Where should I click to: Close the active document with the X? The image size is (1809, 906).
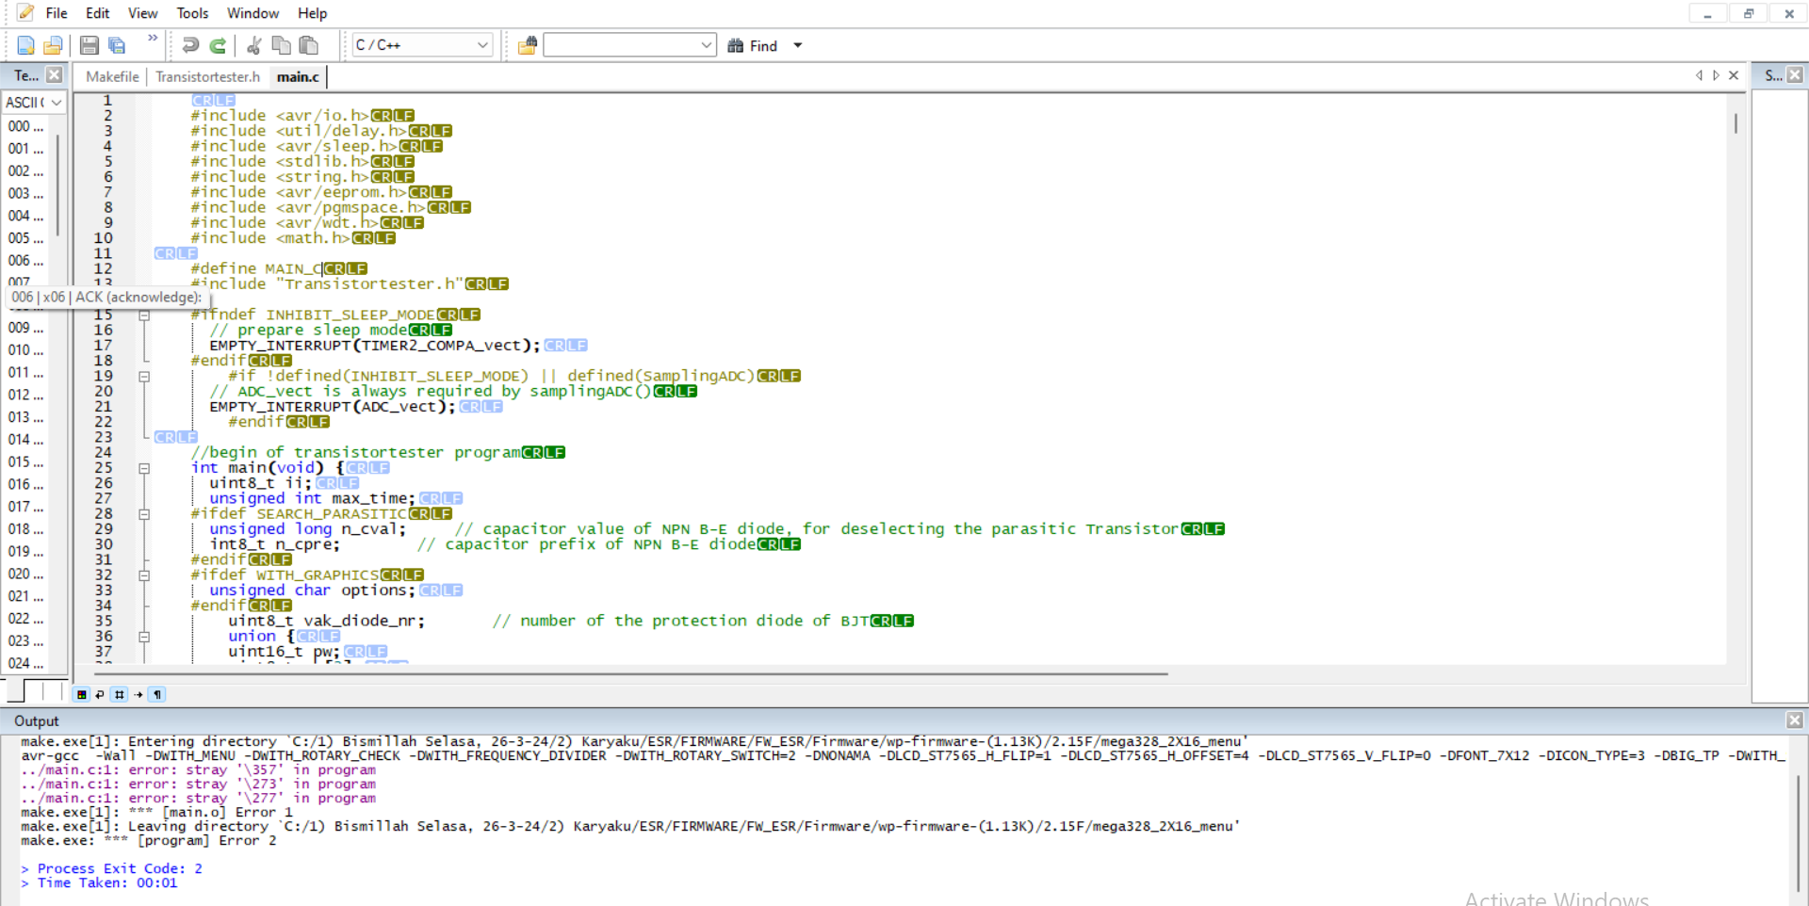click(x=1734, y=75)
